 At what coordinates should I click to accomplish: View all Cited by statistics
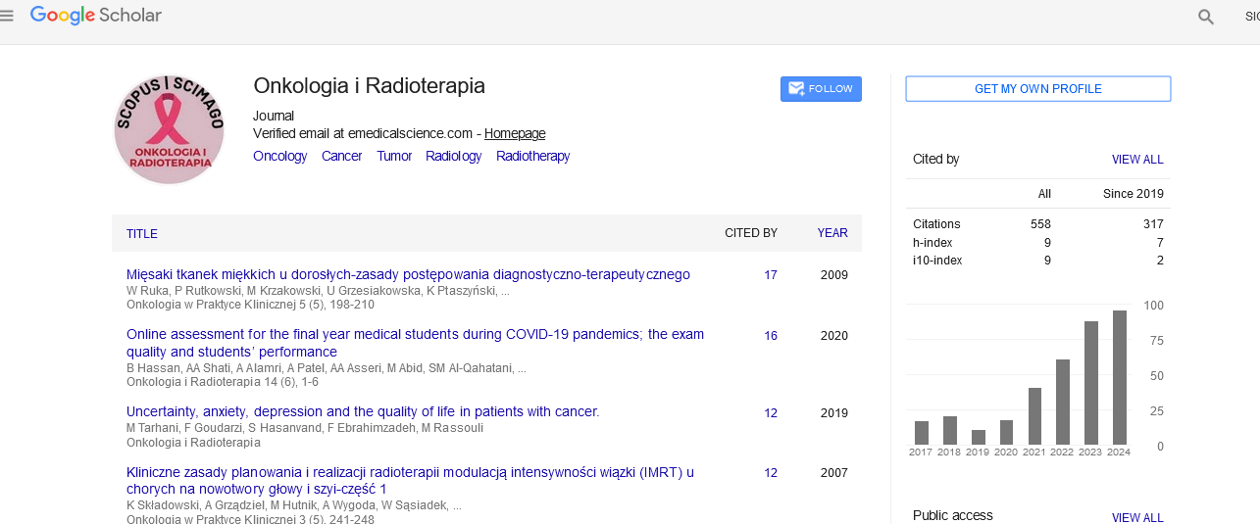coord(1137,160)
